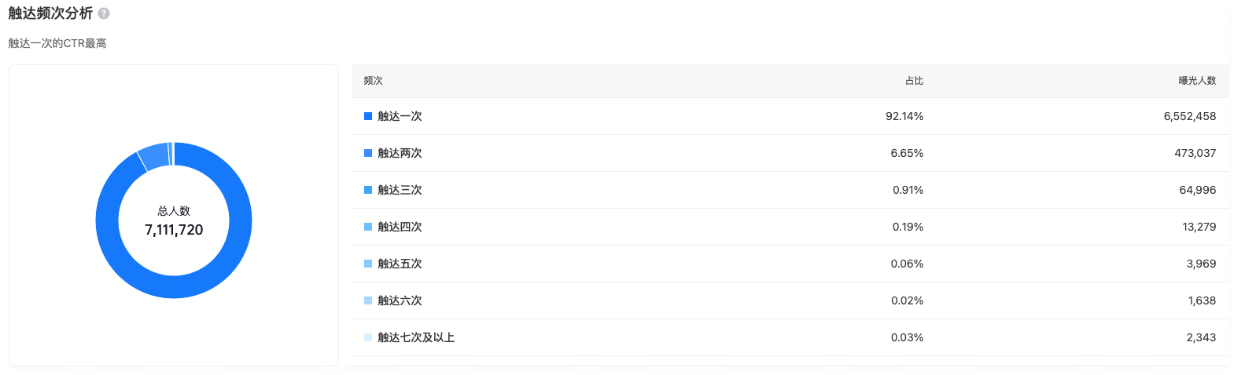
Task: Click the 92.14% percentage cell
Action: pos(904,116)
